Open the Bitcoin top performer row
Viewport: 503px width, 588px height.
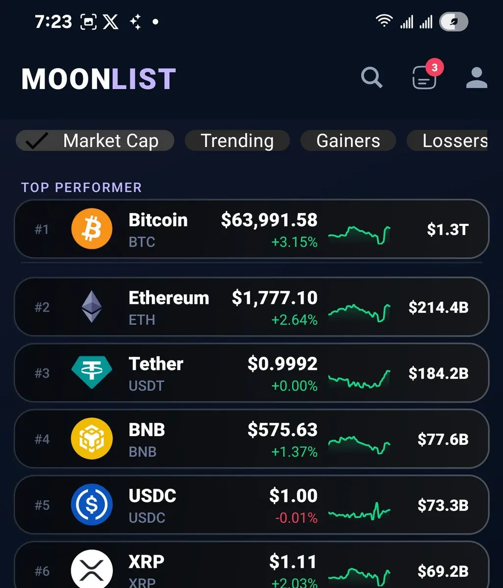[251, 229]
